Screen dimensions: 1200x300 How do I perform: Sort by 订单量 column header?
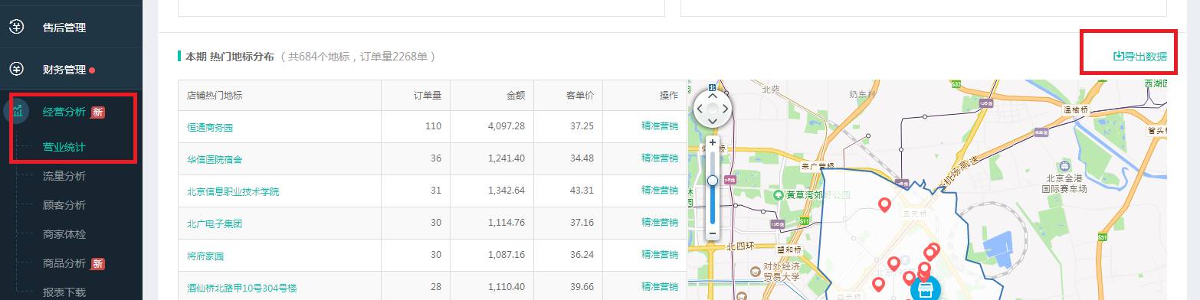427,96
